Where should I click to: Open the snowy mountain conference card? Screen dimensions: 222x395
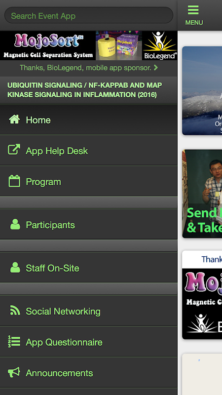click(x=202, y=91)
